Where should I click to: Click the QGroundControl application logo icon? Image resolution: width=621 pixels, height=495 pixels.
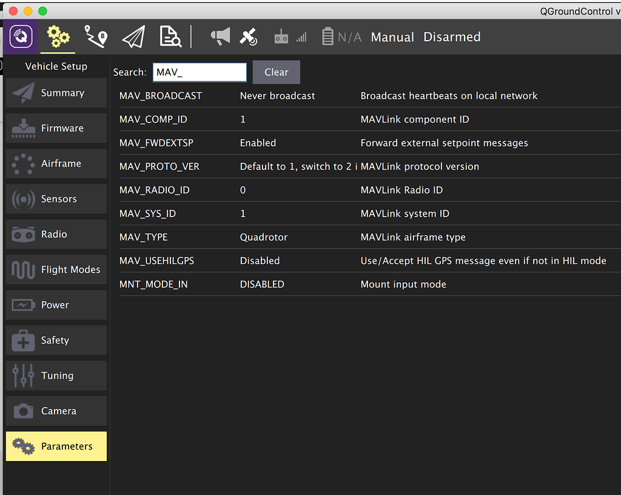pos(21,37)
